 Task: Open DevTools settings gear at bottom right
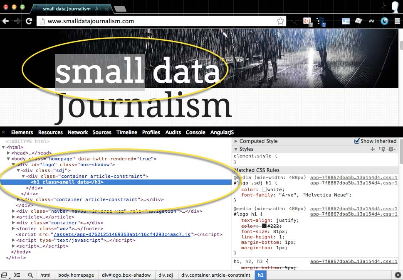point(398,275)
